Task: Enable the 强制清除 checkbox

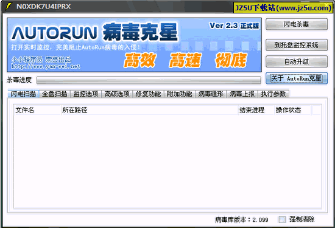Action: pyautogui.click(x=282, y=219)
